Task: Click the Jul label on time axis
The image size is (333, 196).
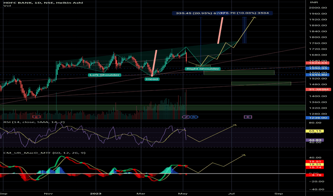Action: [232, 194]
